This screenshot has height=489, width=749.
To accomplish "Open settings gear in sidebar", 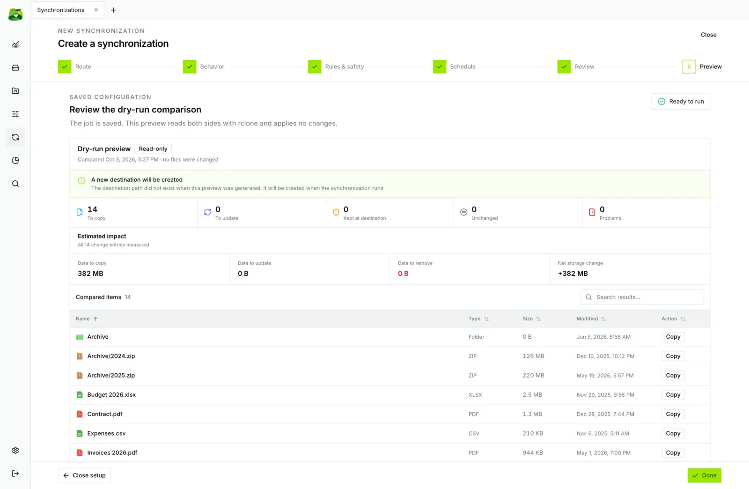I will point(15,451).
